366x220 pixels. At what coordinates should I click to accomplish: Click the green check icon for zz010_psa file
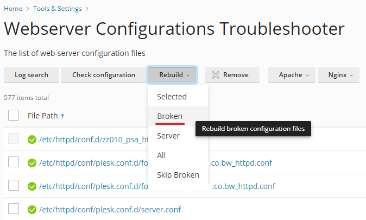32,140
